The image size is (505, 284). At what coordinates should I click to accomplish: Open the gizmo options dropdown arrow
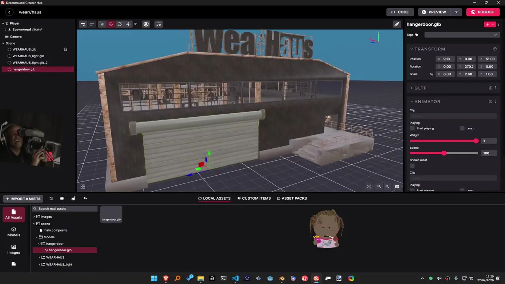pos(135,24)
